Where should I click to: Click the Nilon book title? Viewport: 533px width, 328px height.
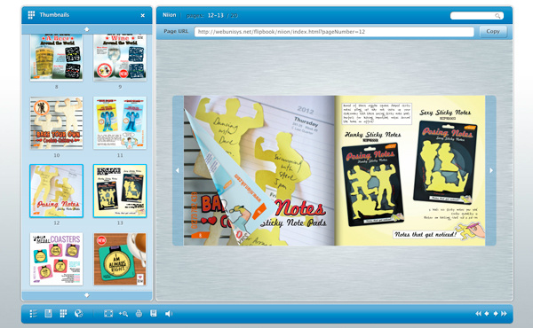[170, 15]
